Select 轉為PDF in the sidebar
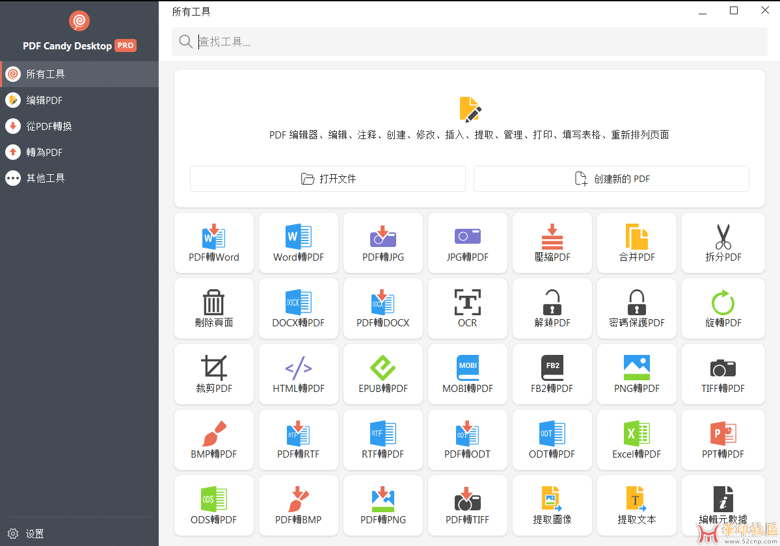This screenshot has width=780, height=546. pos(44,152)
